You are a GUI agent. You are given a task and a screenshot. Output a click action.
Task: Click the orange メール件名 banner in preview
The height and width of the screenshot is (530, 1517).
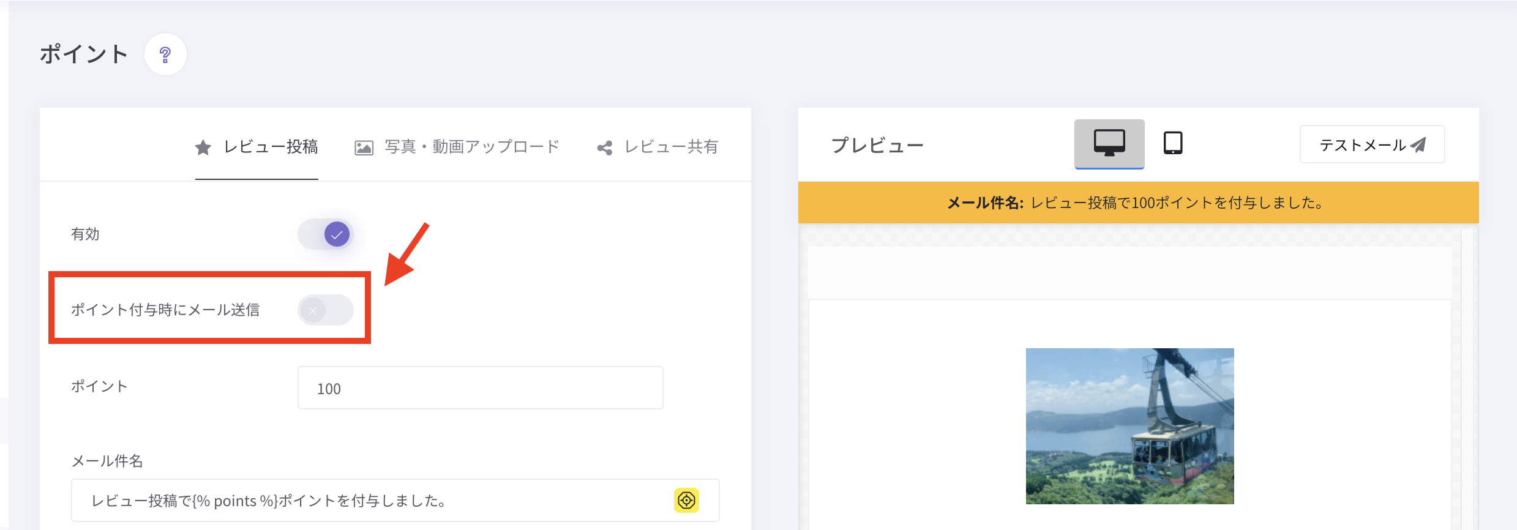[1137, 203]
